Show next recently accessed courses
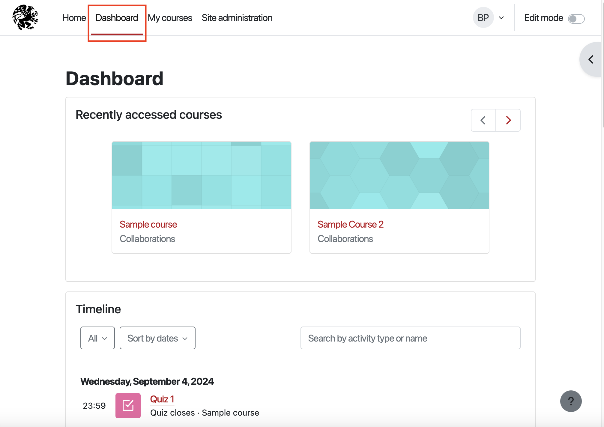 [x=508, y=120]
